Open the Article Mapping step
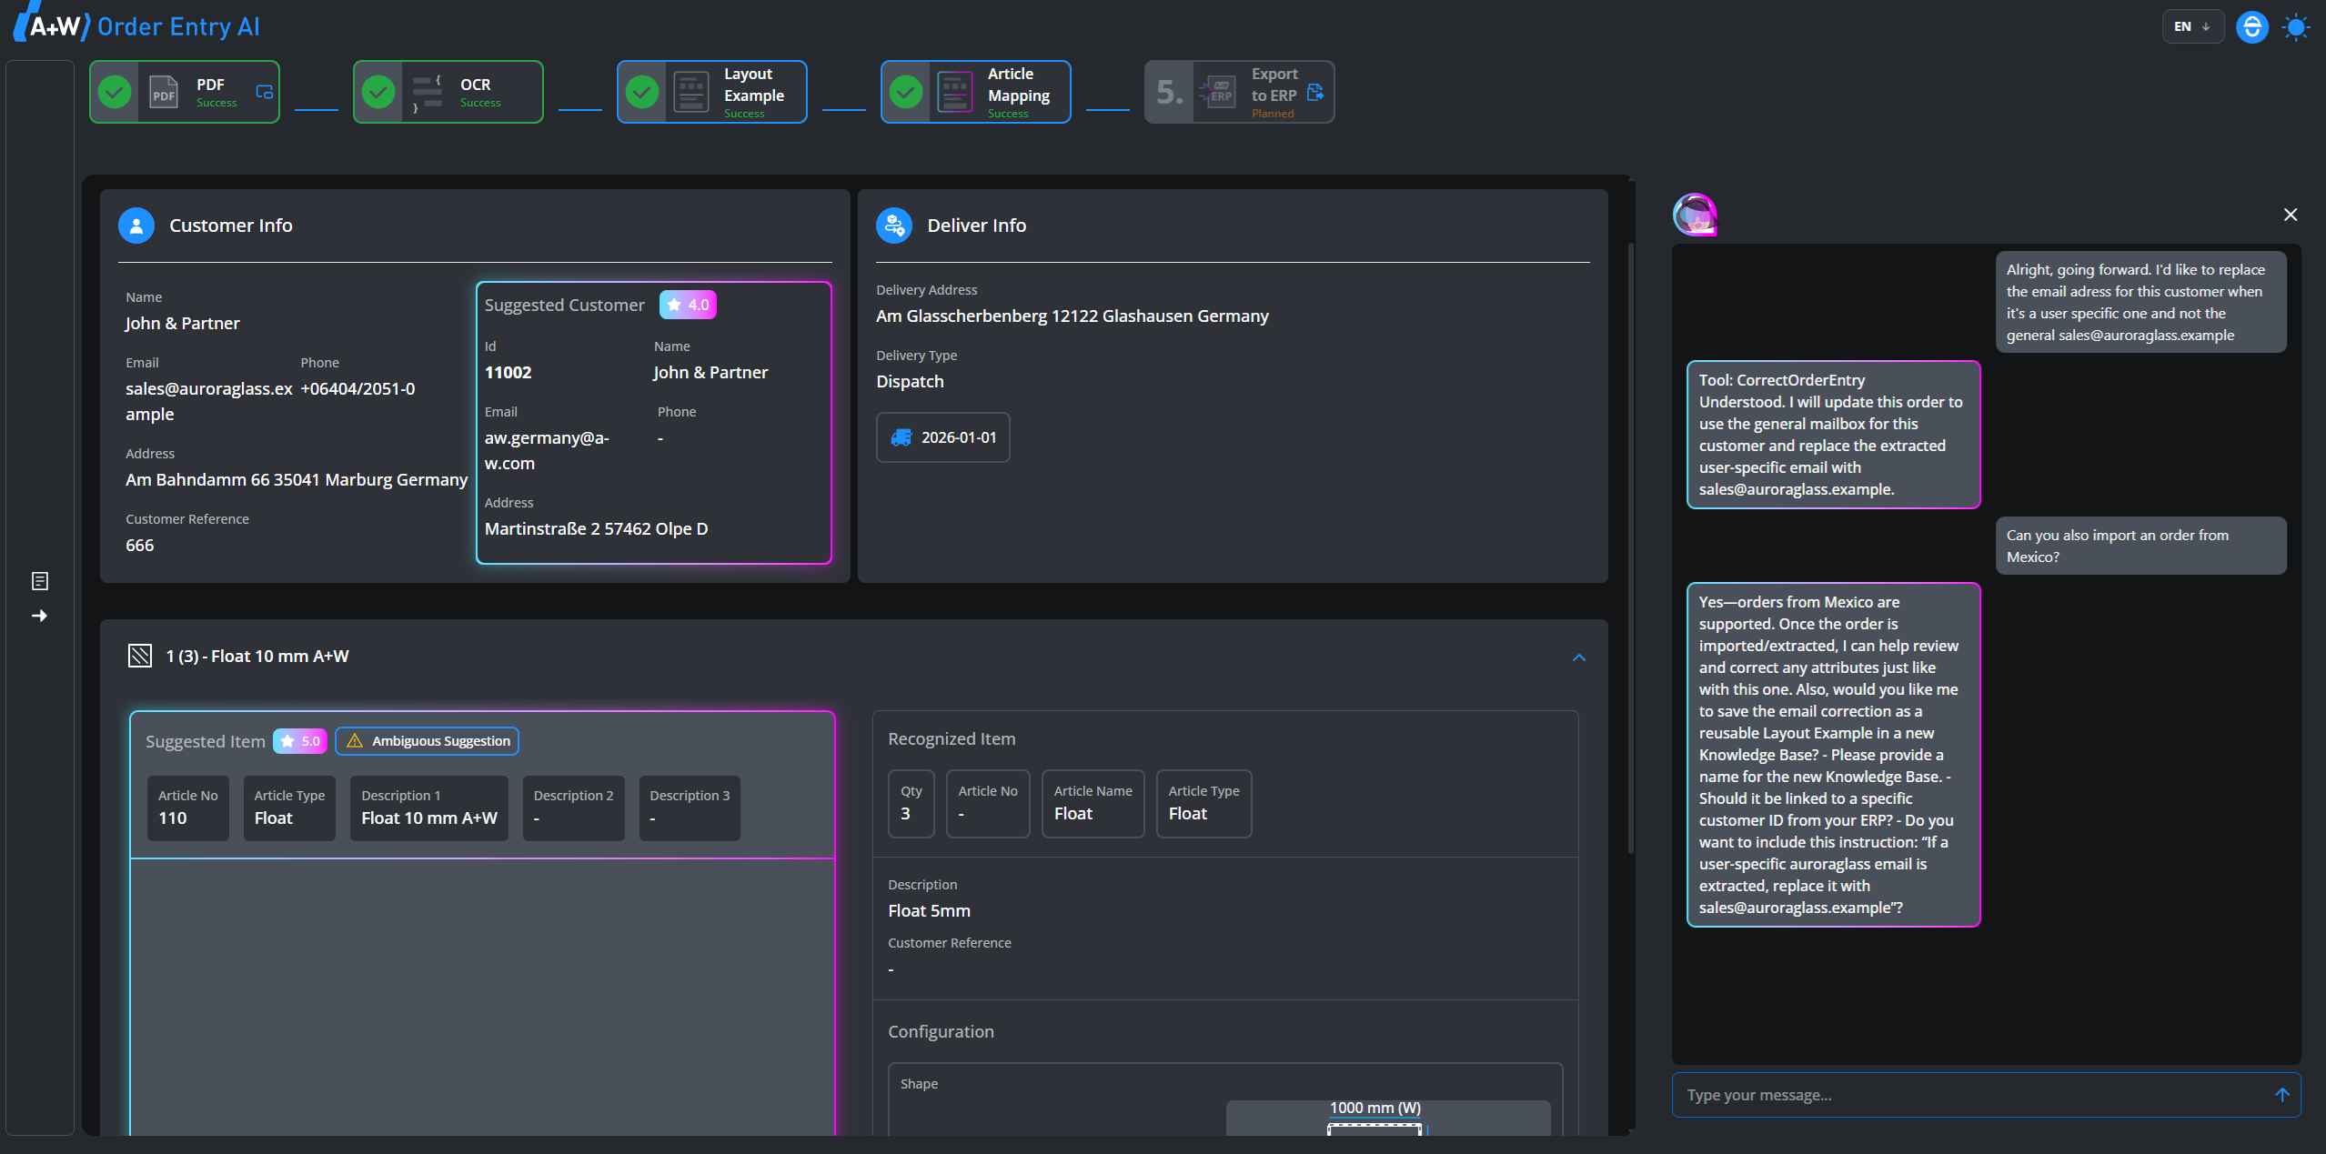Image resolution: width=2326 pixels, height=1154 pixels. (x=976, y=92)
